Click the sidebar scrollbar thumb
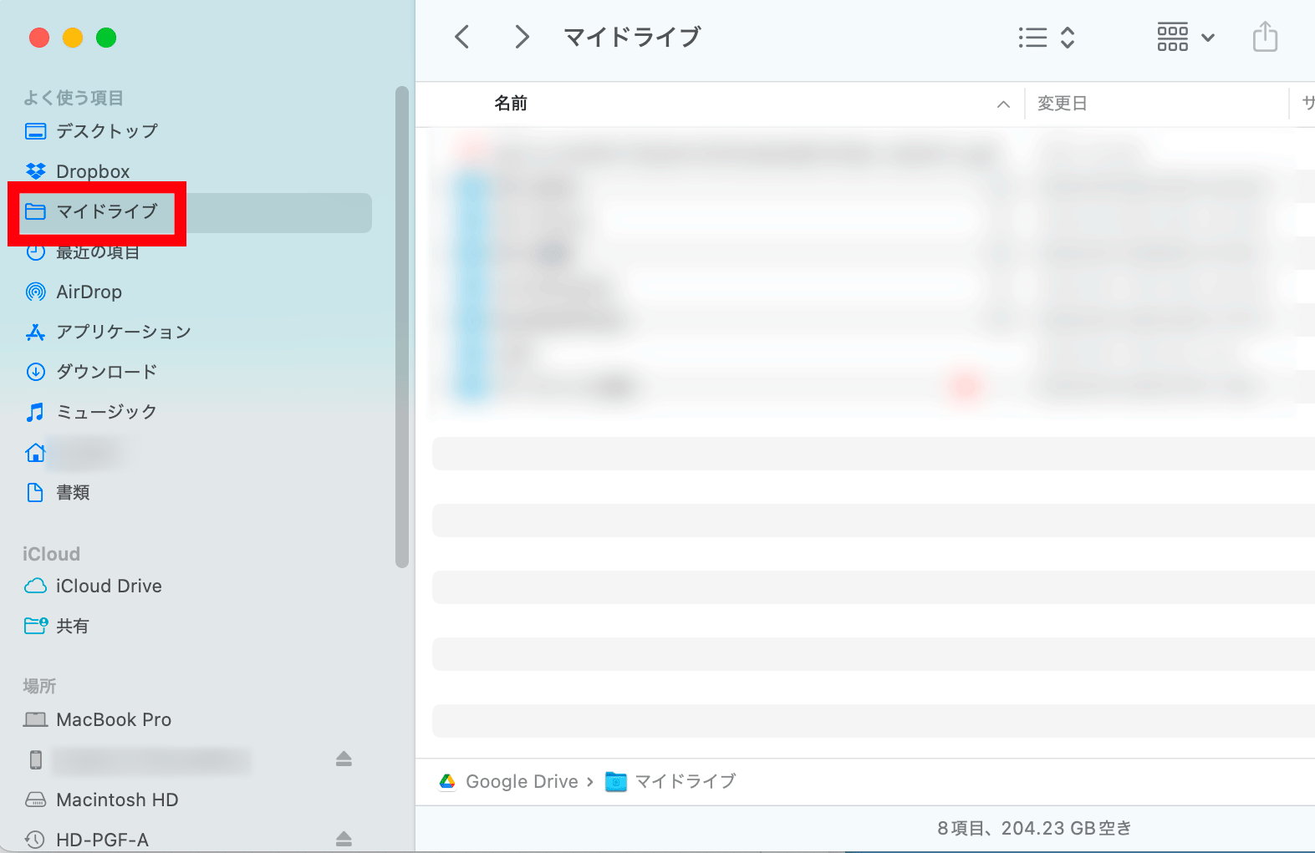The height and width of the screenshot is (853, 1315). [402, 327]
